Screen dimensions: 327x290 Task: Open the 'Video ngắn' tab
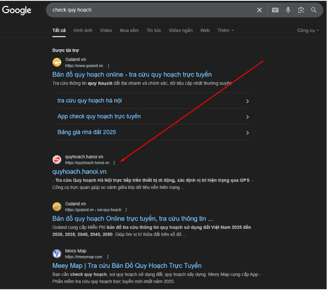click(180, 30)
